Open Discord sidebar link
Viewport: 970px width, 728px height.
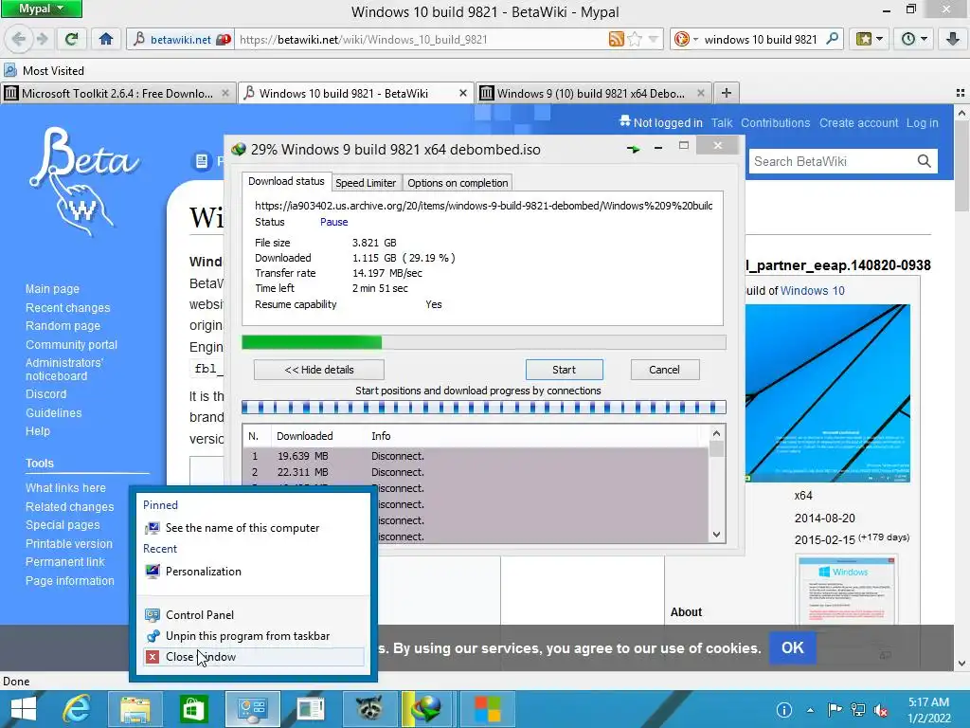point(45,393)
